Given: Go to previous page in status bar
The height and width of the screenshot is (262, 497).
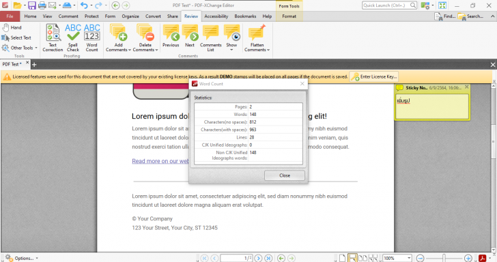Looking at the screenshot, I should tap(214, 258).
